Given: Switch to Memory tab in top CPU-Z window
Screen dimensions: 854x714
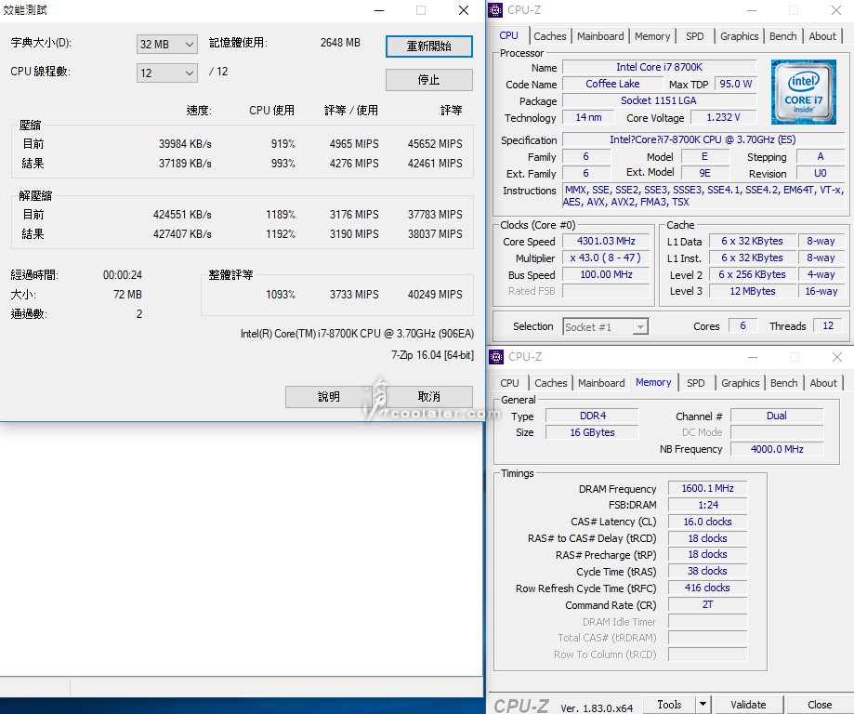Looking at the screenshot, I should click(652, 36).
